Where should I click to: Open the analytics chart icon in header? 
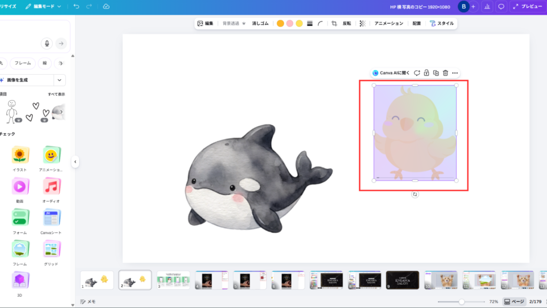coord(487,6)
